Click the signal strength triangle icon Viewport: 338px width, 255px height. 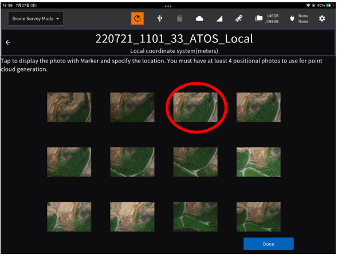[x=219, y=19]
